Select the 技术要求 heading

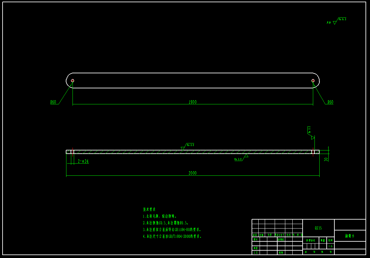[x=149, y=209]
